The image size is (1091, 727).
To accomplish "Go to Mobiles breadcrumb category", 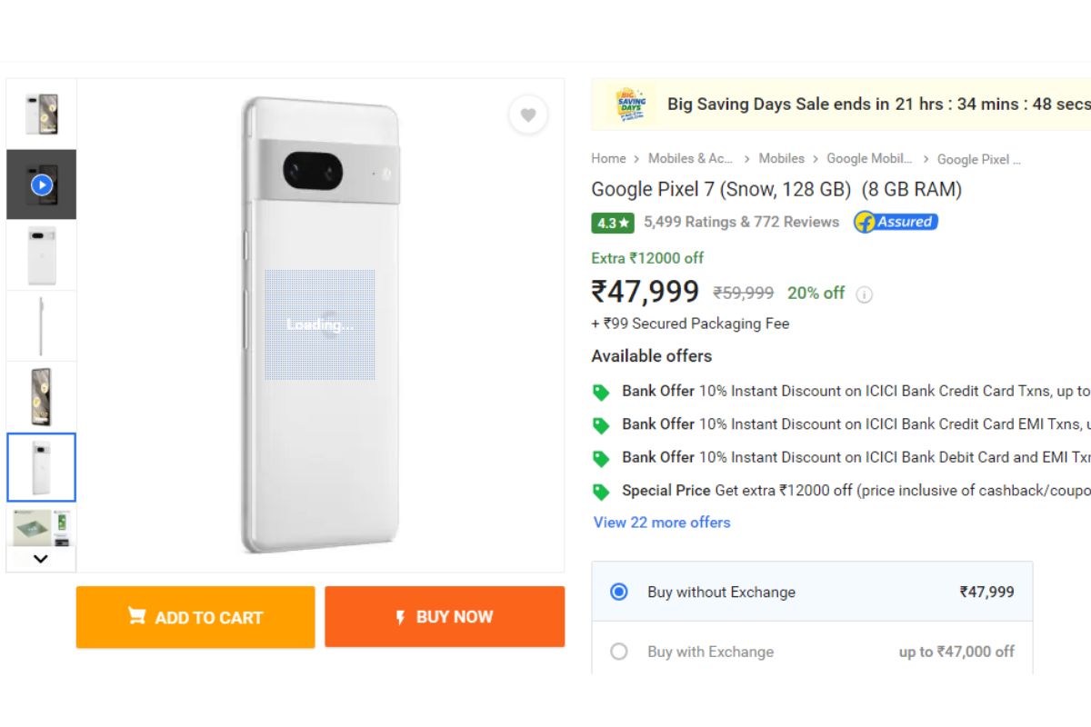I will coord(781,158).
